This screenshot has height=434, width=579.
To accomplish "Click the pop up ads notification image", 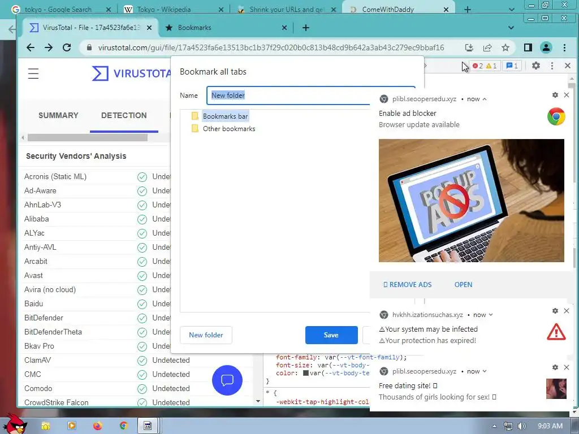I will tap(471, 201).
